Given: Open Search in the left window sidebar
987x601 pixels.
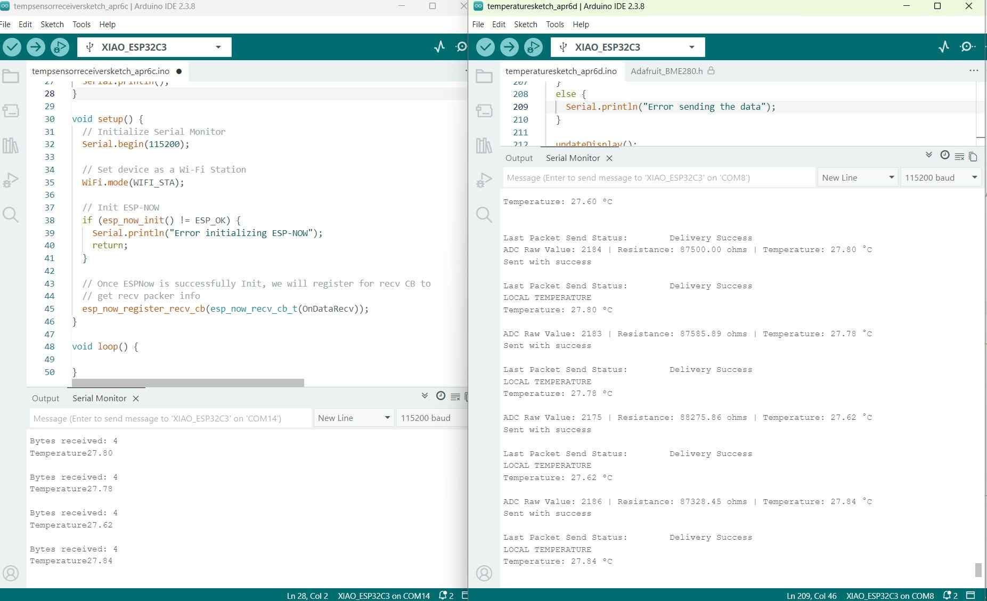Looking at the screenshot, I should tap(11, 215).
